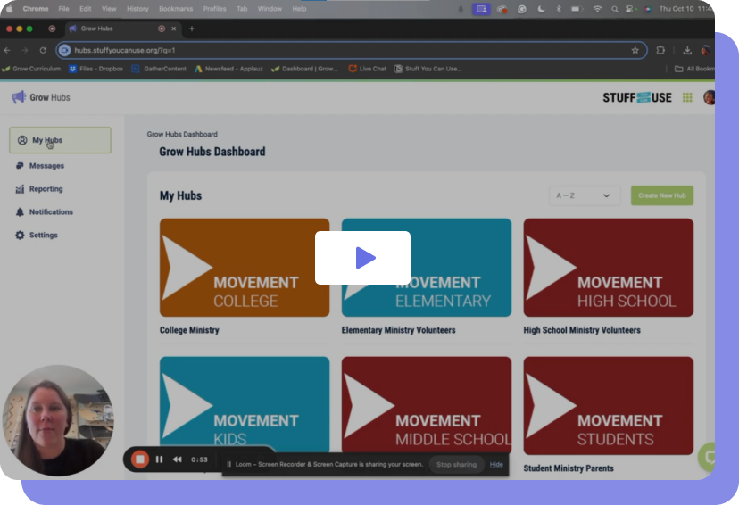The width and height of the screenshot is (739, 505).
Task: Open the Files - Dropbox bookmark
Action: click(96, 69)
